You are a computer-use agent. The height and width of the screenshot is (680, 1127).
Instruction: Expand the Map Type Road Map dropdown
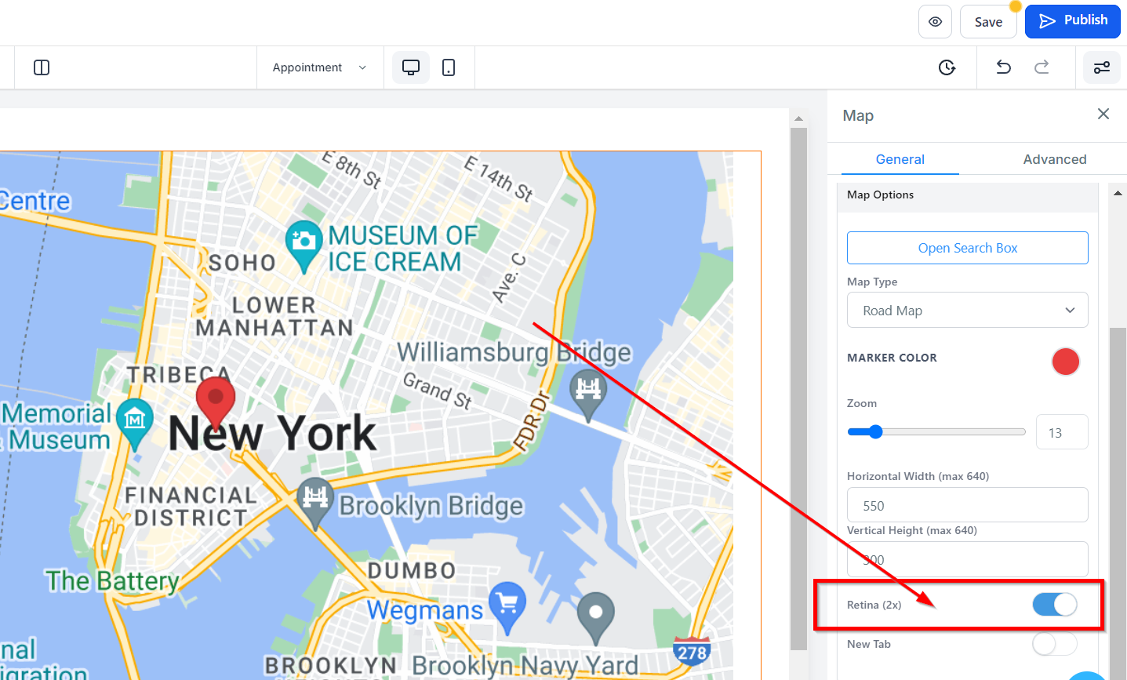[x=968, y=310]
